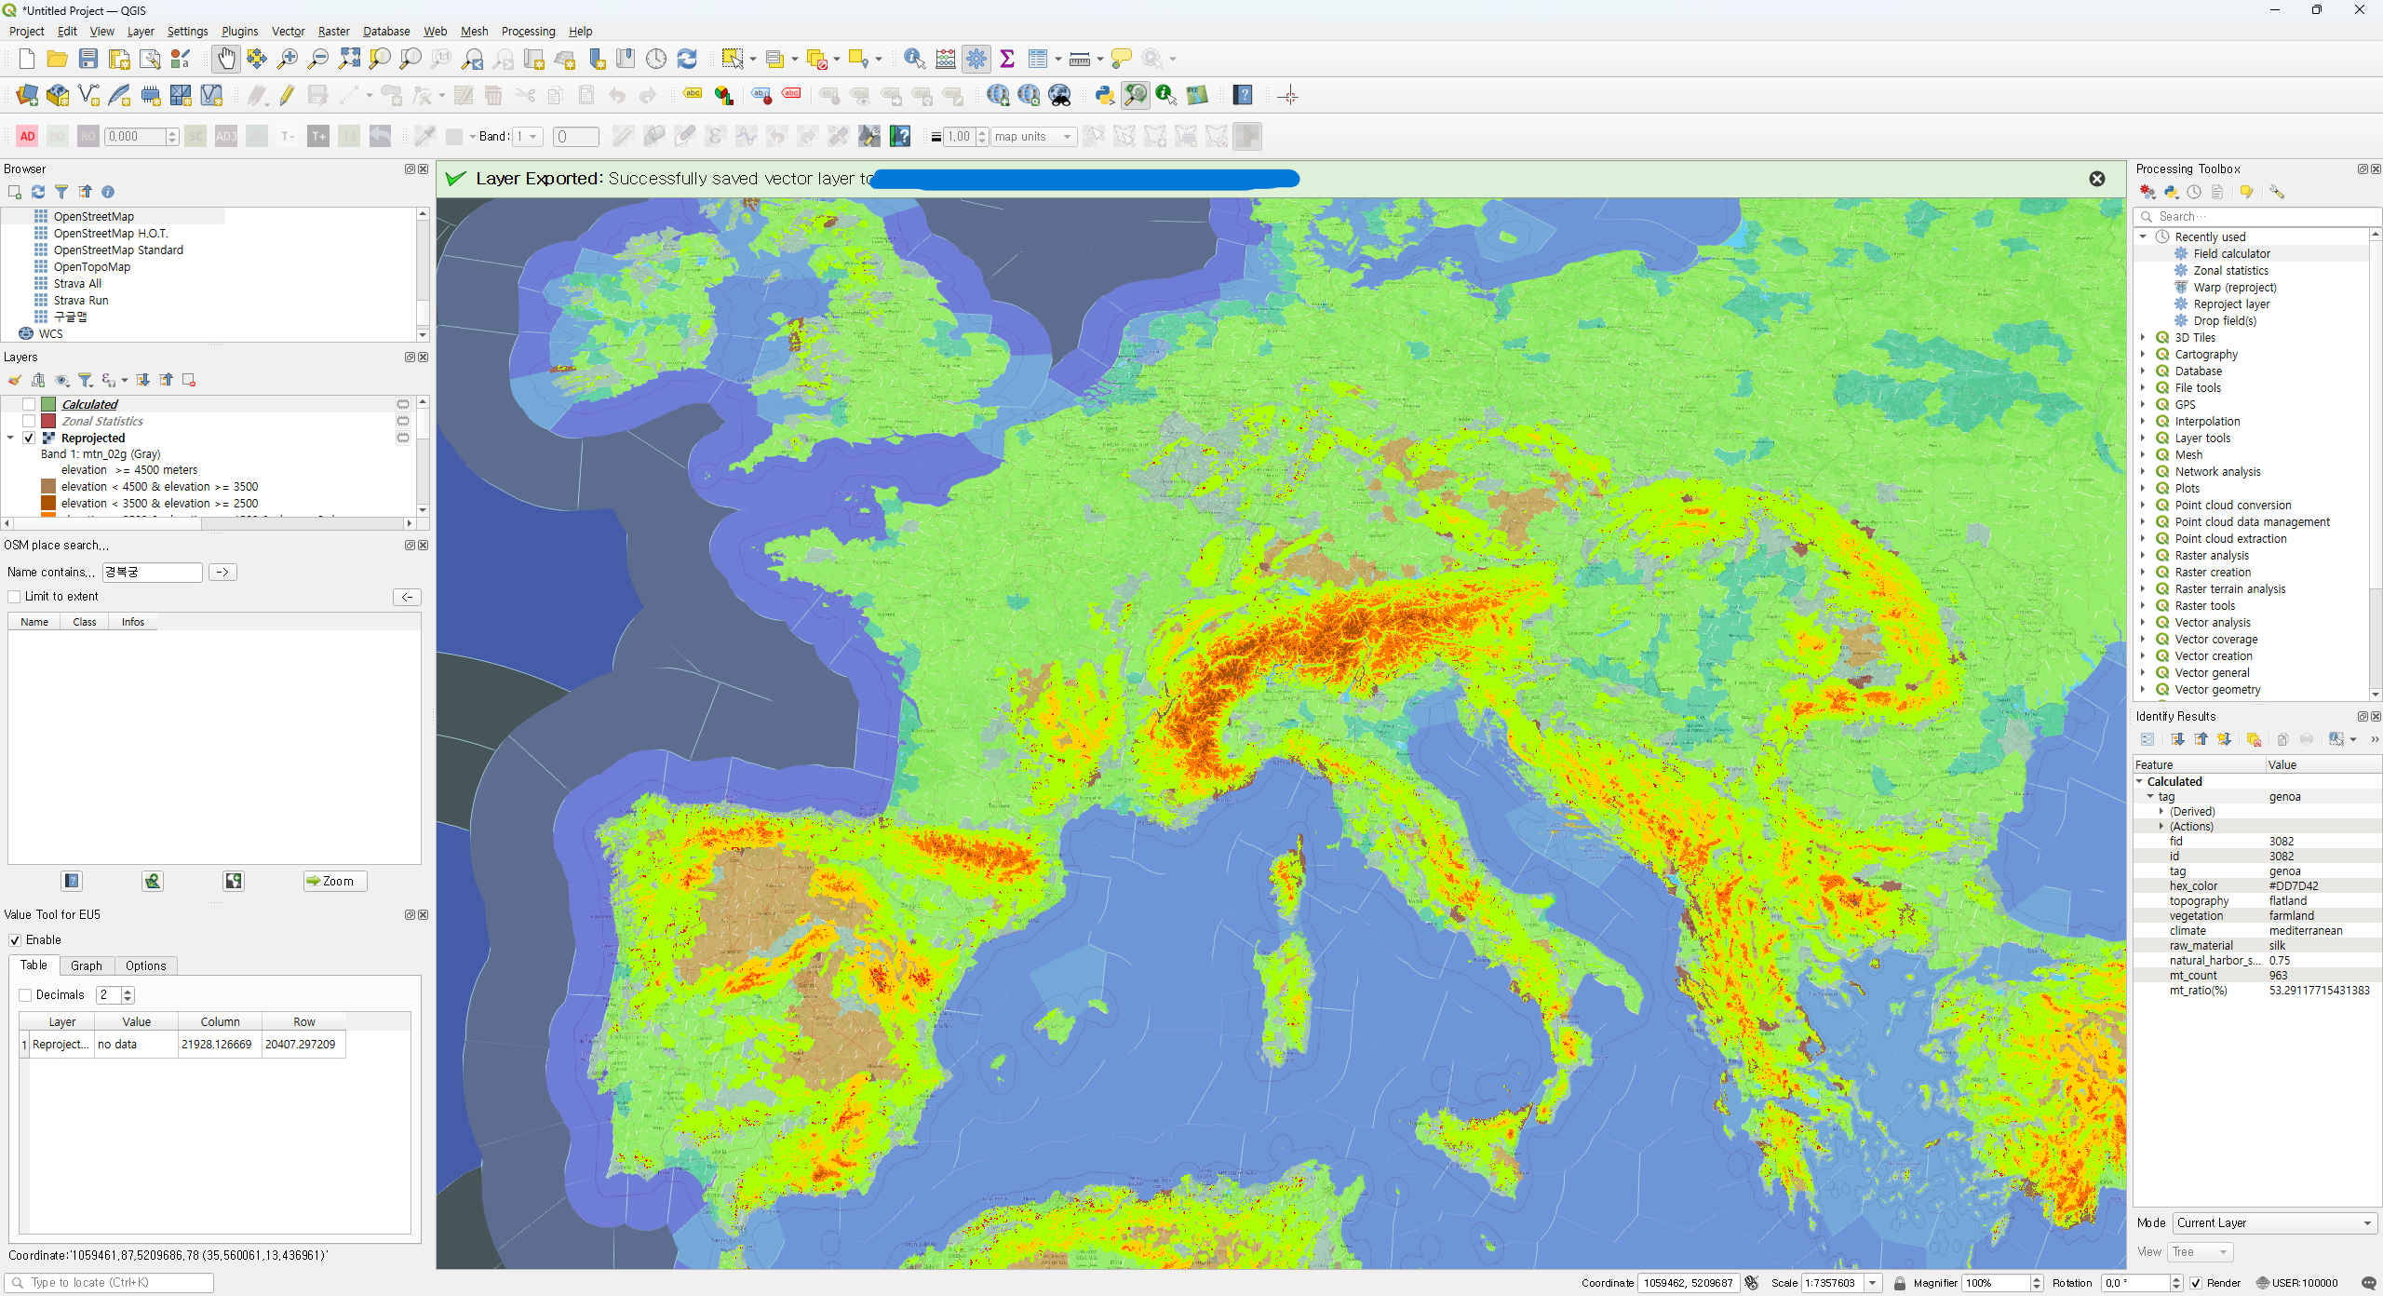Expand Vector geometry toolbox group
This screenshot has width=2383, height=1296.
click(x=2143, y=689)
